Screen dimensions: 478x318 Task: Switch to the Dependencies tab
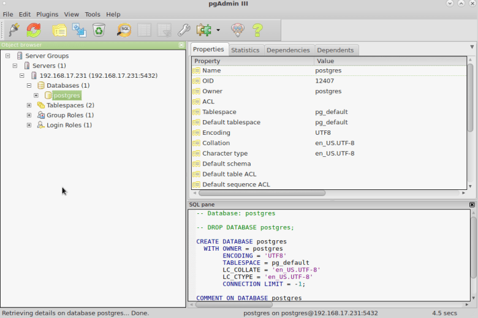(288, 50)
